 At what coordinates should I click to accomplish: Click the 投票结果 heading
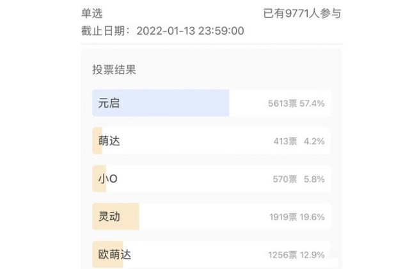(x=114, y=70)
